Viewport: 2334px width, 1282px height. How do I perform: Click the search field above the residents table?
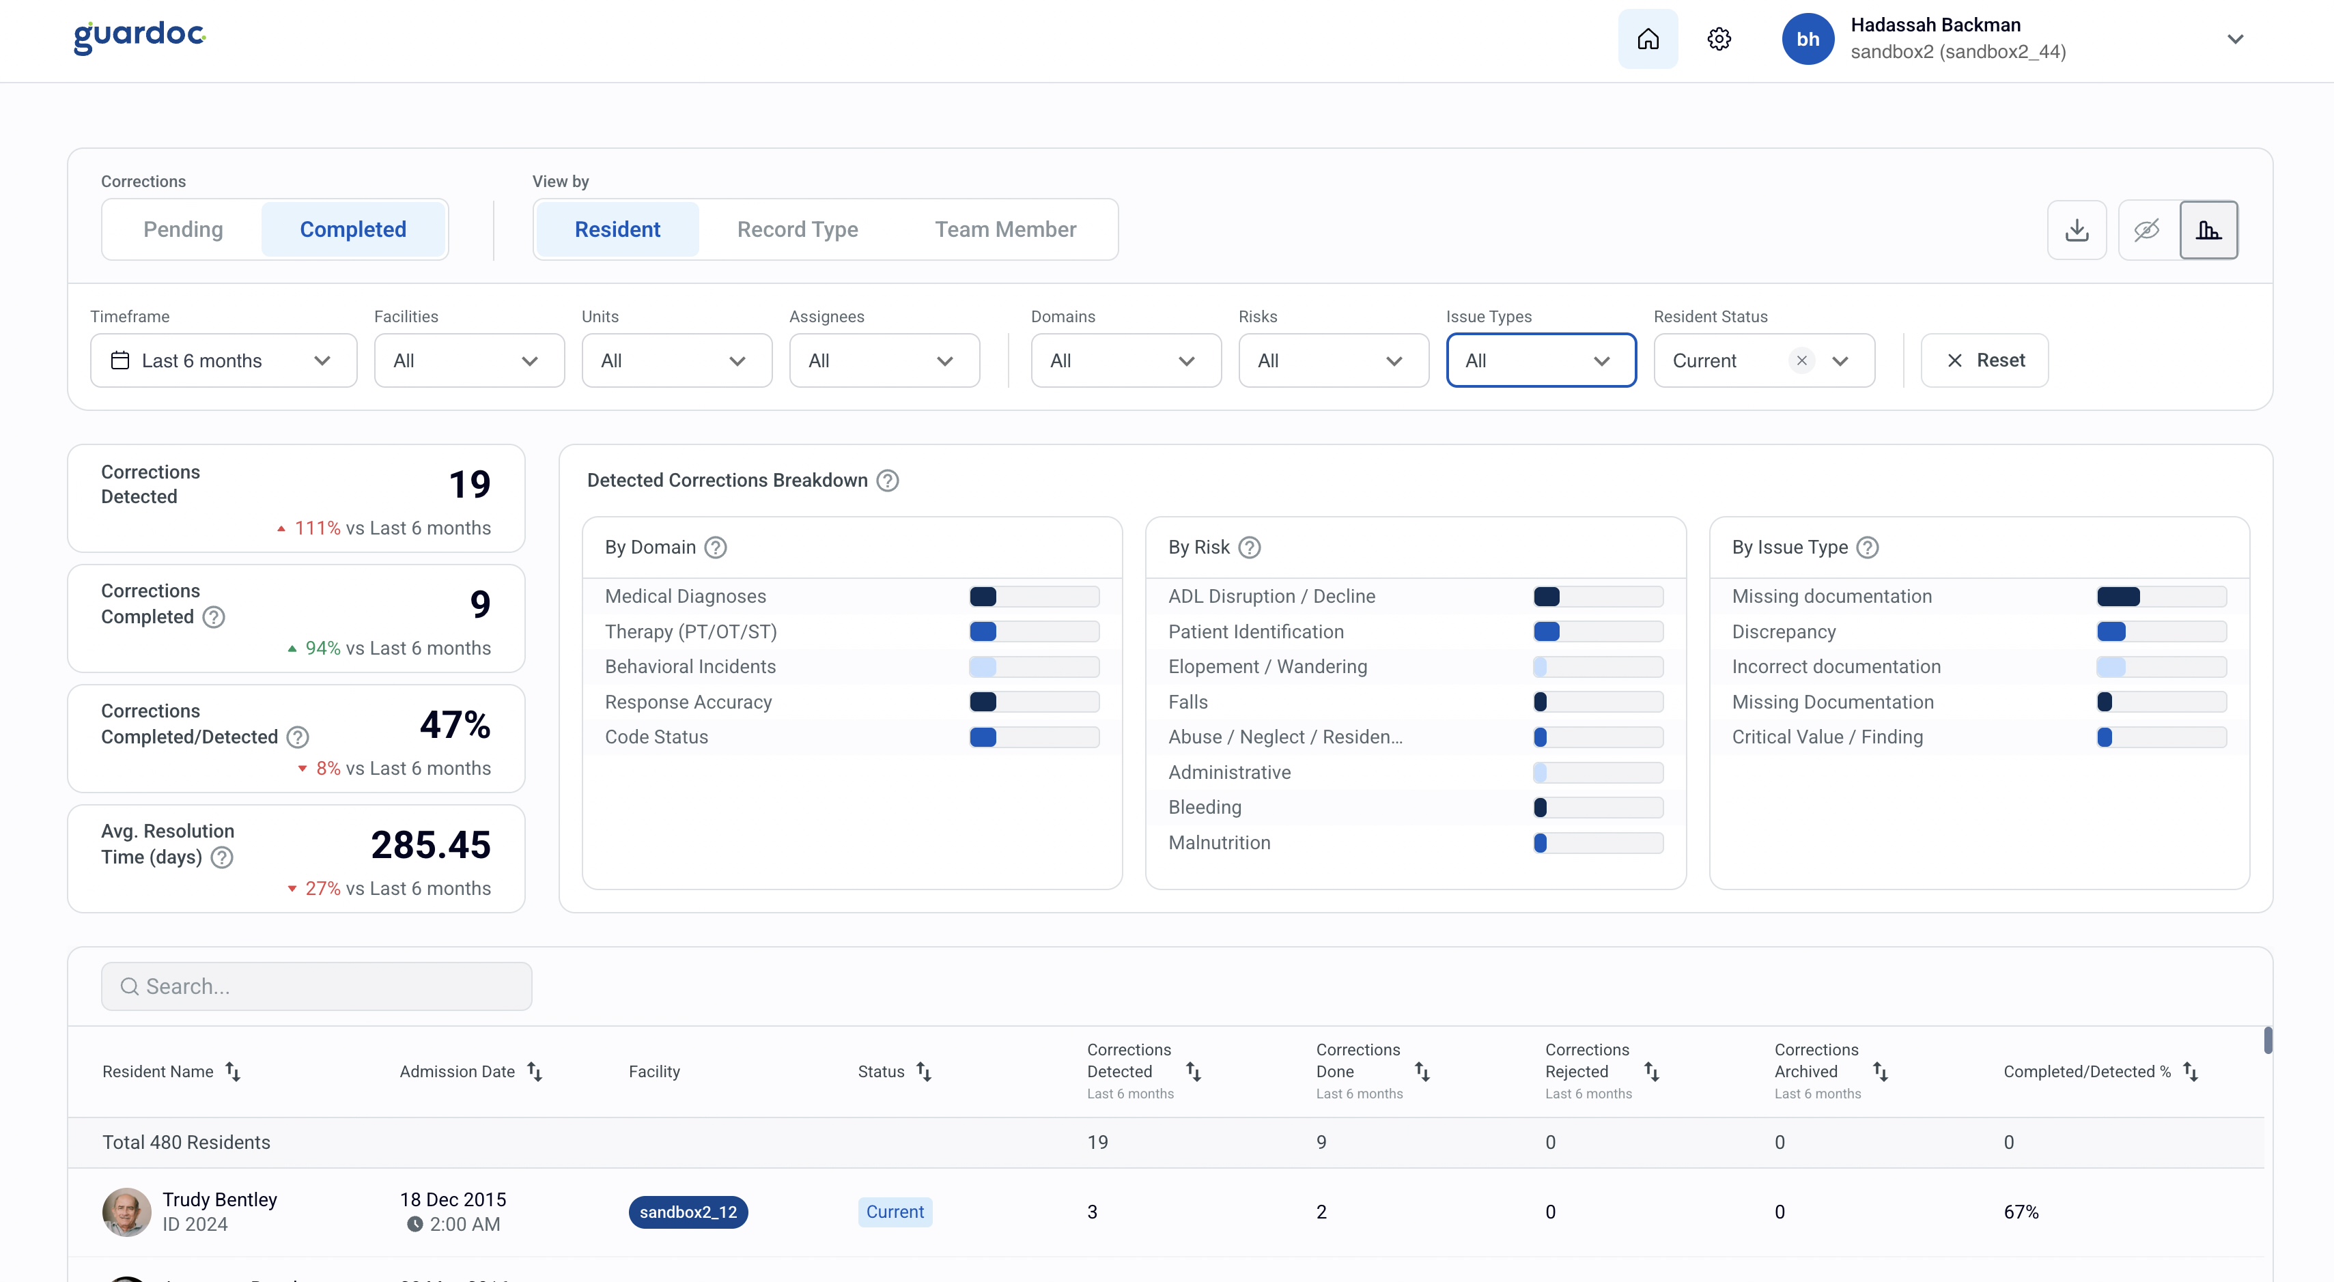[x=316, y=986]
